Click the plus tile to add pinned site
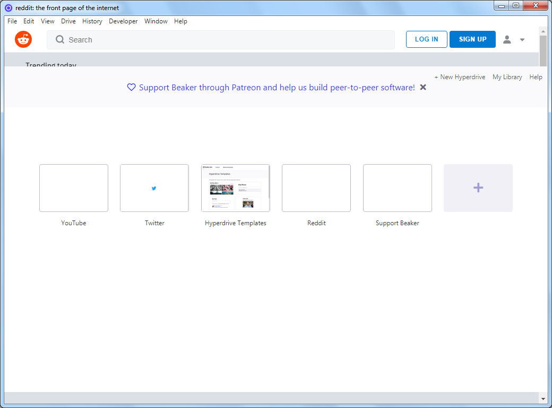This screenshot has height=408, width=552. click(x=478, y=188)
